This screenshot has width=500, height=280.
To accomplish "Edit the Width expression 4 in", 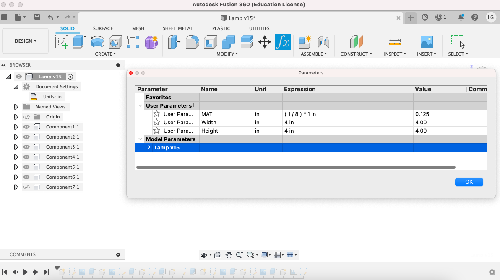I will pyautogui.click(x=348, y=123).
